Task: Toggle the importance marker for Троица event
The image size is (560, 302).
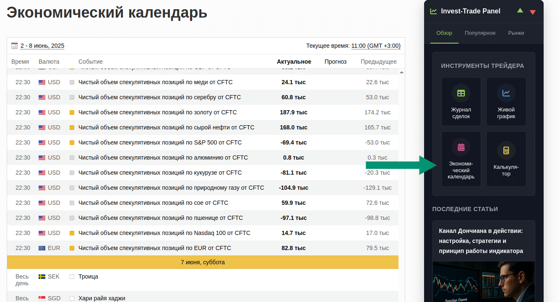Action: pyautogui.click(x=72, y=277)
